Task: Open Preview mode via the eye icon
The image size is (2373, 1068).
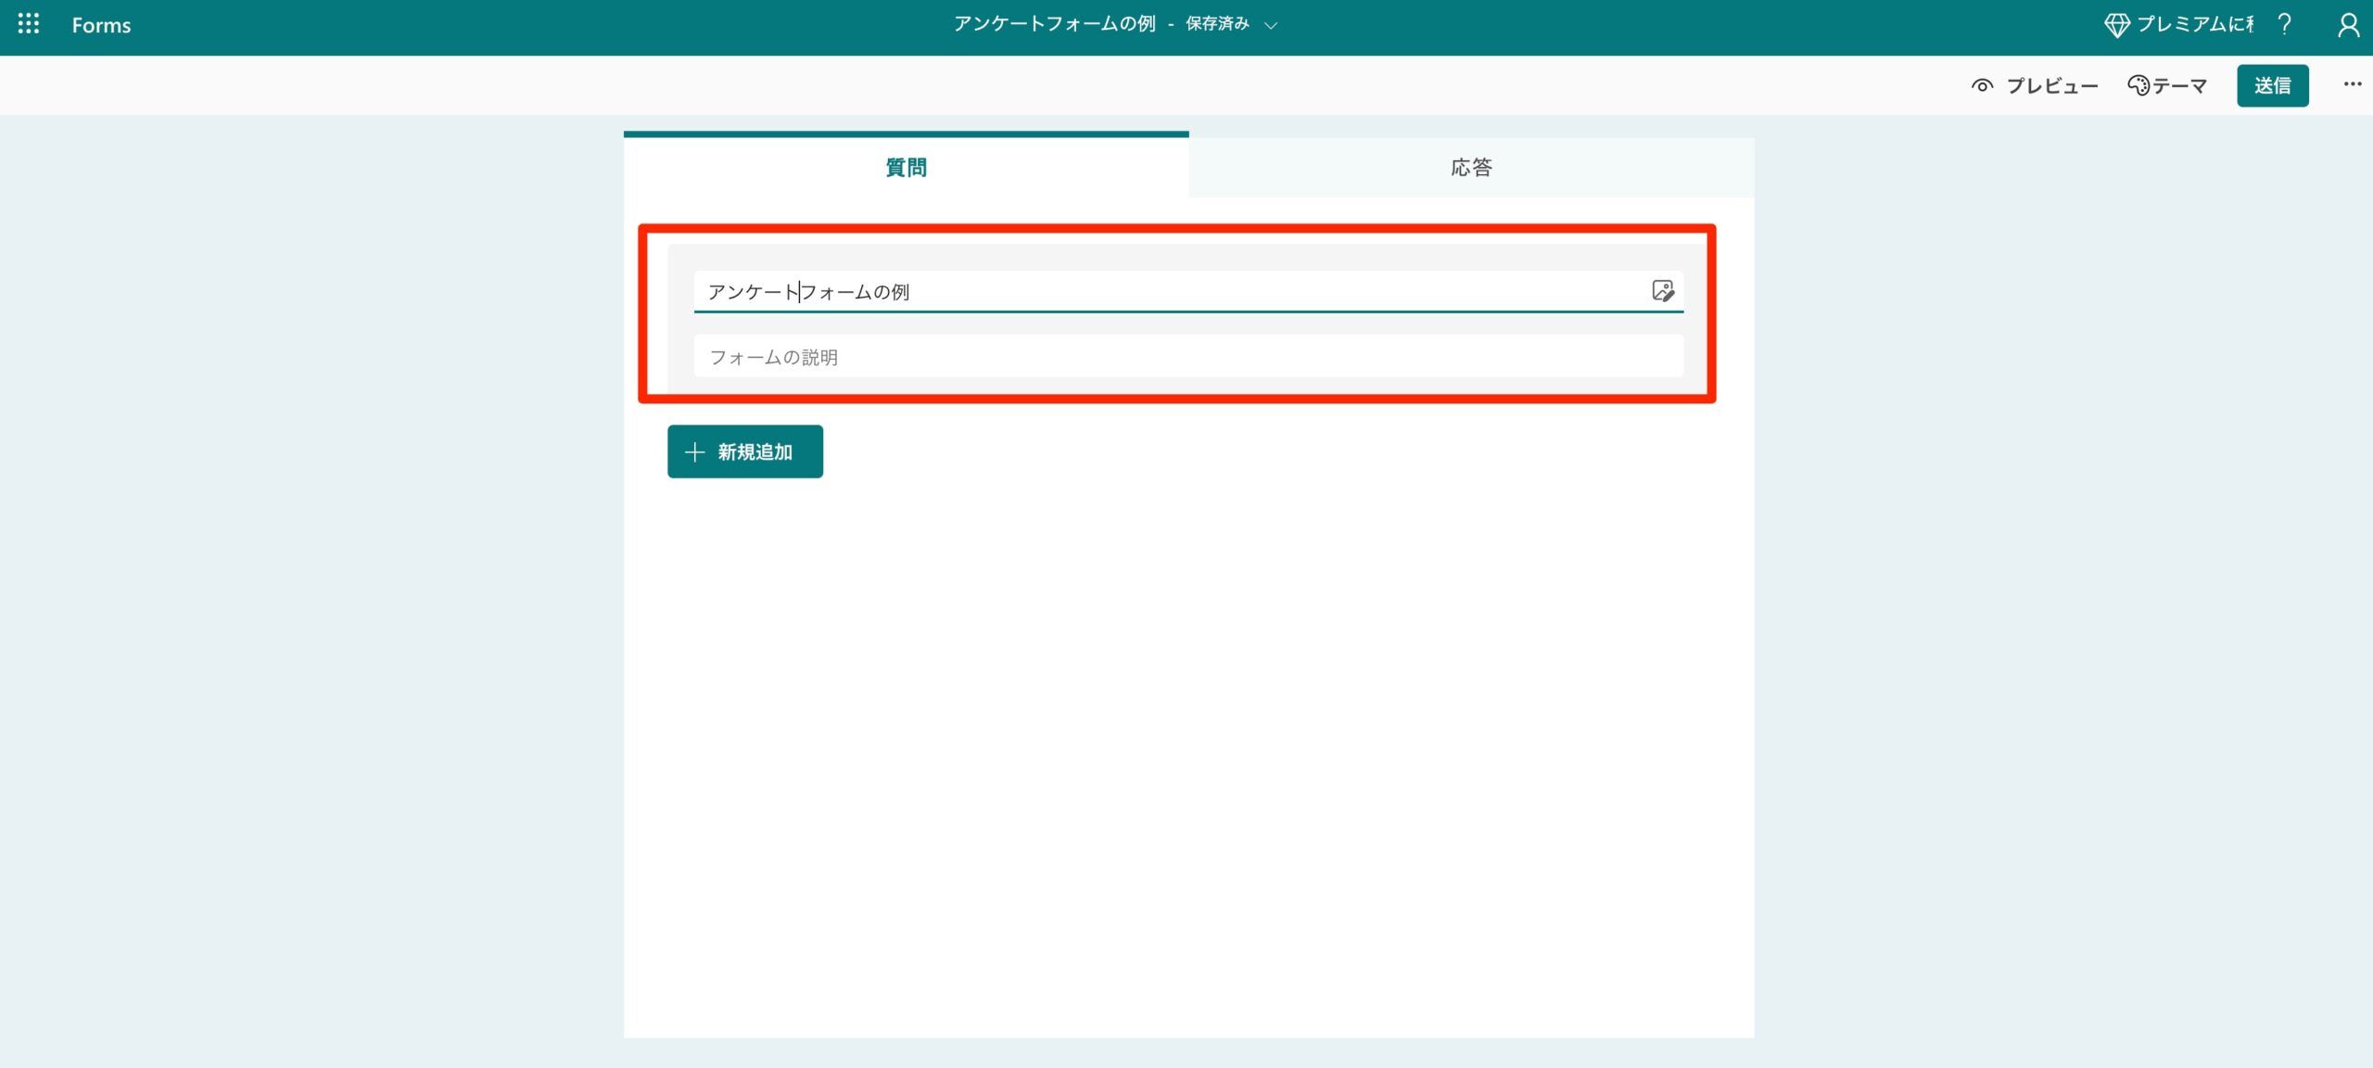Action: (1983, 85)
